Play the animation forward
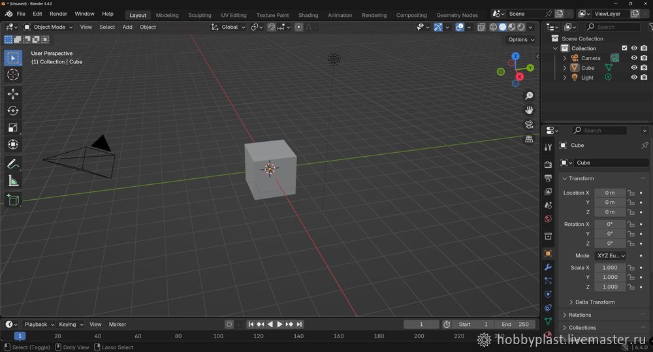 (x=280, y=324)
